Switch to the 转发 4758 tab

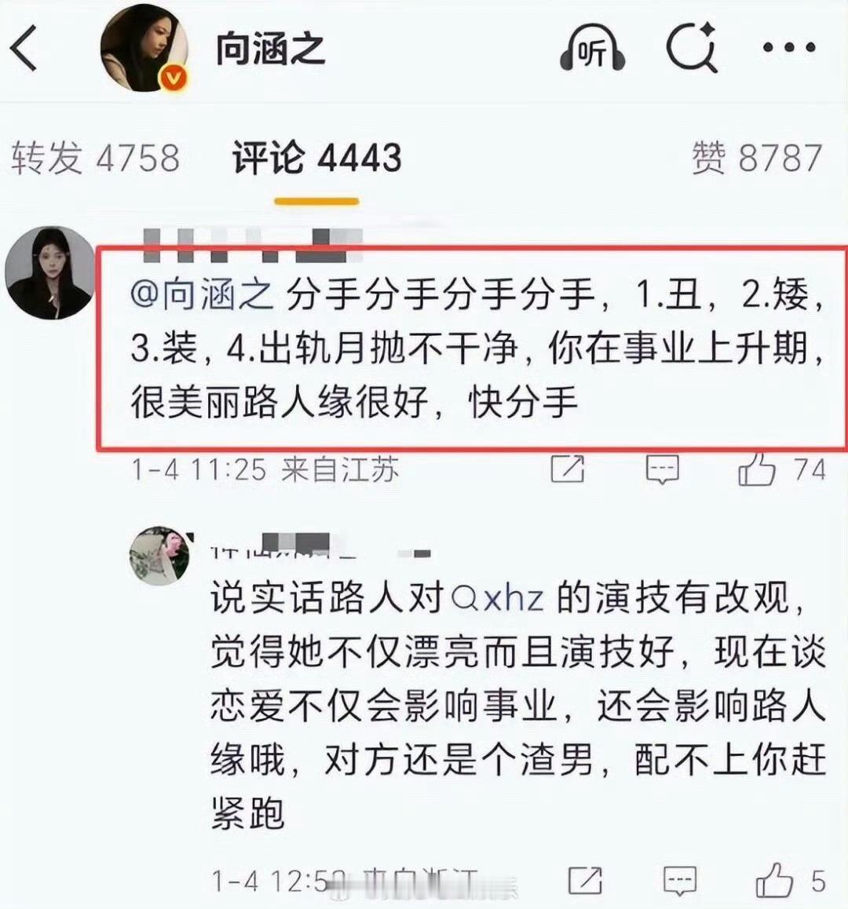pyautogui.click(x=96, y=158)
